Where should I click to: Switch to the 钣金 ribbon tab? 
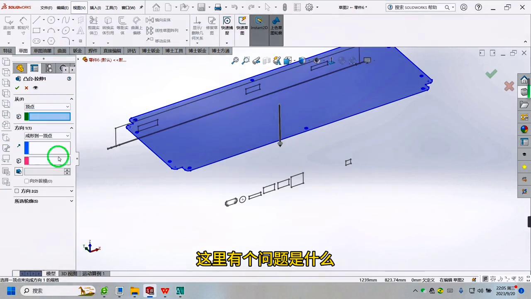point(77,50)
